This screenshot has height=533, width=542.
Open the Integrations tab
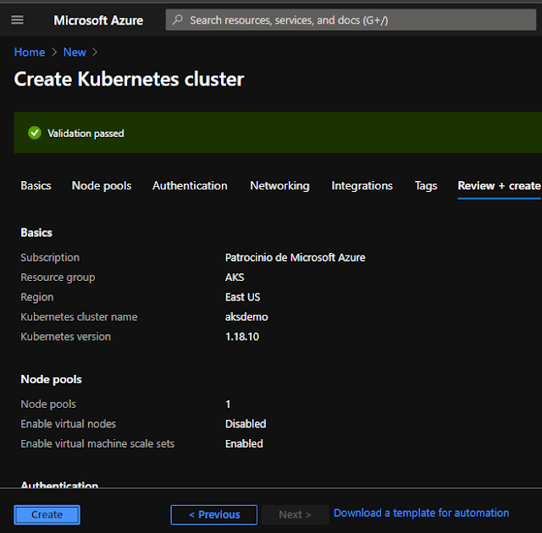[362, 186]
